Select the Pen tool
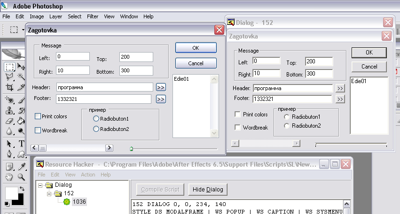This screenshot has width=400, height=214. (9, 154)
